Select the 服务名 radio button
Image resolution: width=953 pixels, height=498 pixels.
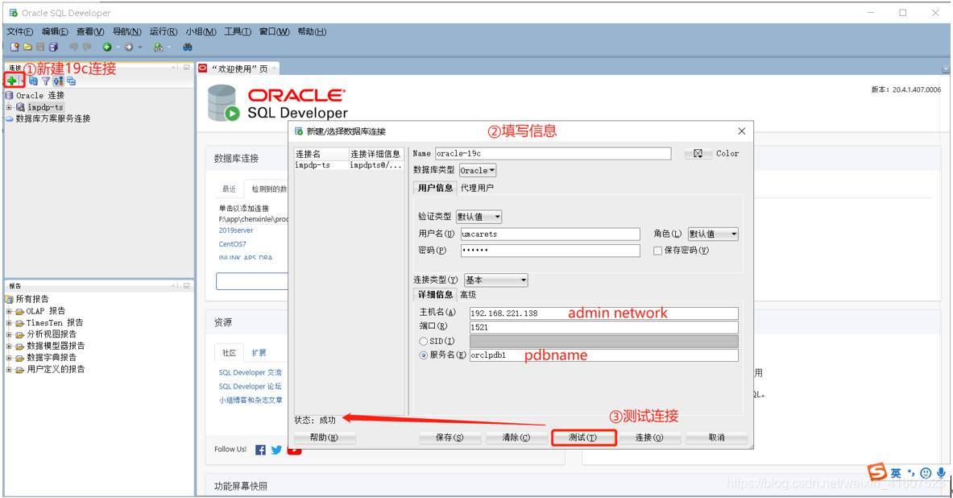423,355
